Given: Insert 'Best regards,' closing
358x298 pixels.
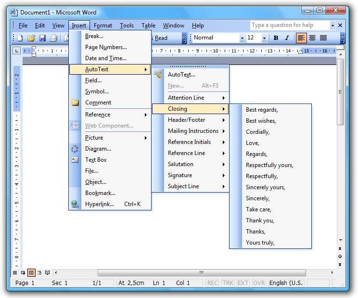Looking at the screenshot, I should pos(270,110).
